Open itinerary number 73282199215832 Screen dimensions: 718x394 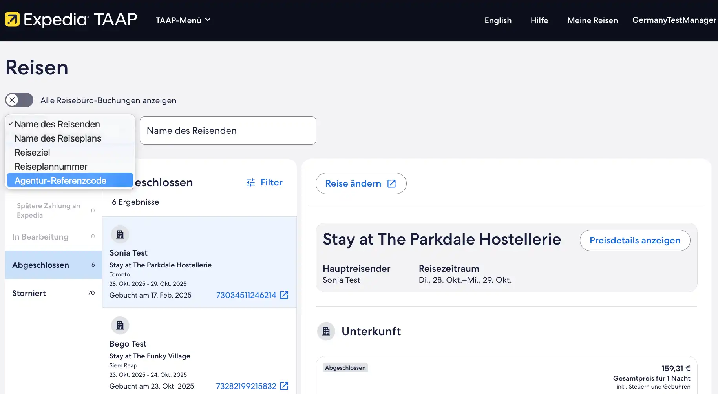pos(246,386)
